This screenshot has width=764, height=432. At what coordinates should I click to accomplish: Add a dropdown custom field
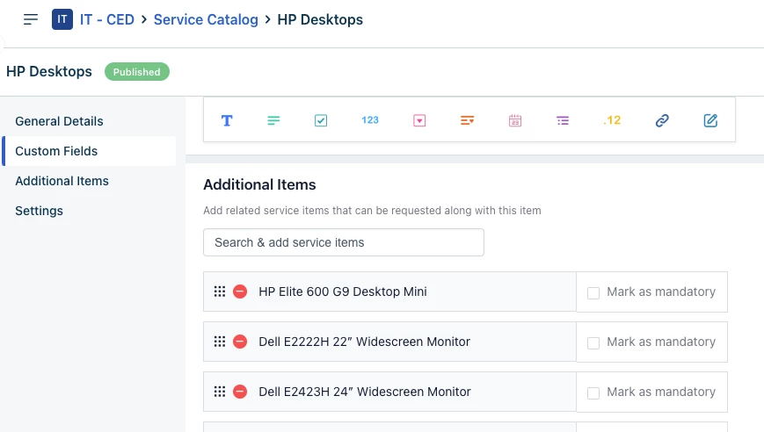pyautogui.click(x=419, y=120)
